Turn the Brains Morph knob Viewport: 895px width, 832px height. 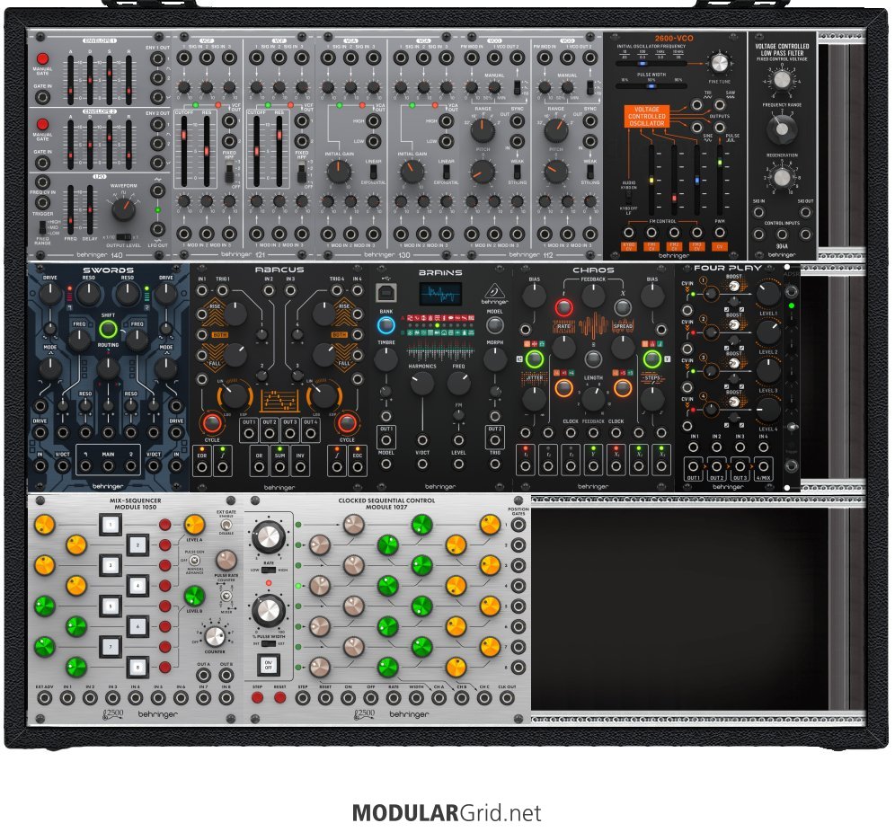494,359
